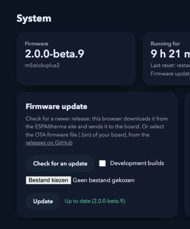Open the Bestand kiezen file picker
This screenshot has height=229, width=190.
[x=48, y=180]
